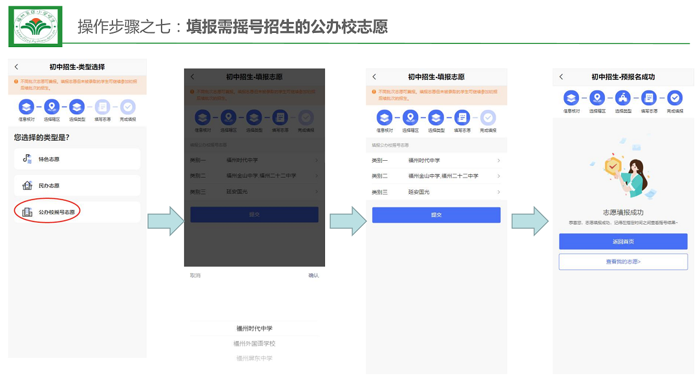Click the 特色志愿 music note icon

click(x=27, y=158)
